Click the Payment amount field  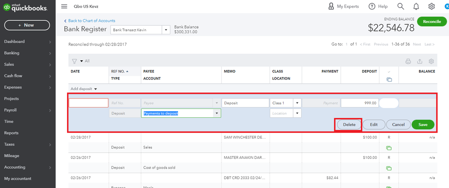pyautogui.click(x=321, y=103)
